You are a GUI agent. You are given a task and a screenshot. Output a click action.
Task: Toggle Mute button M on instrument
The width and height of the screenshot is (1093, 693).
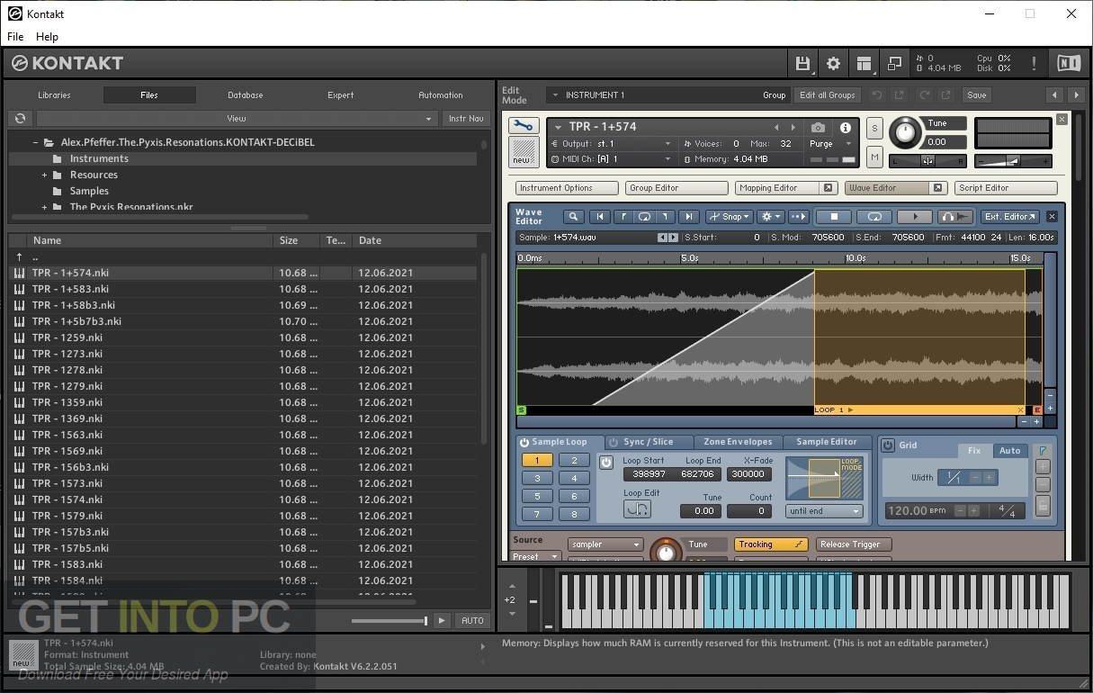coord(874,157)
